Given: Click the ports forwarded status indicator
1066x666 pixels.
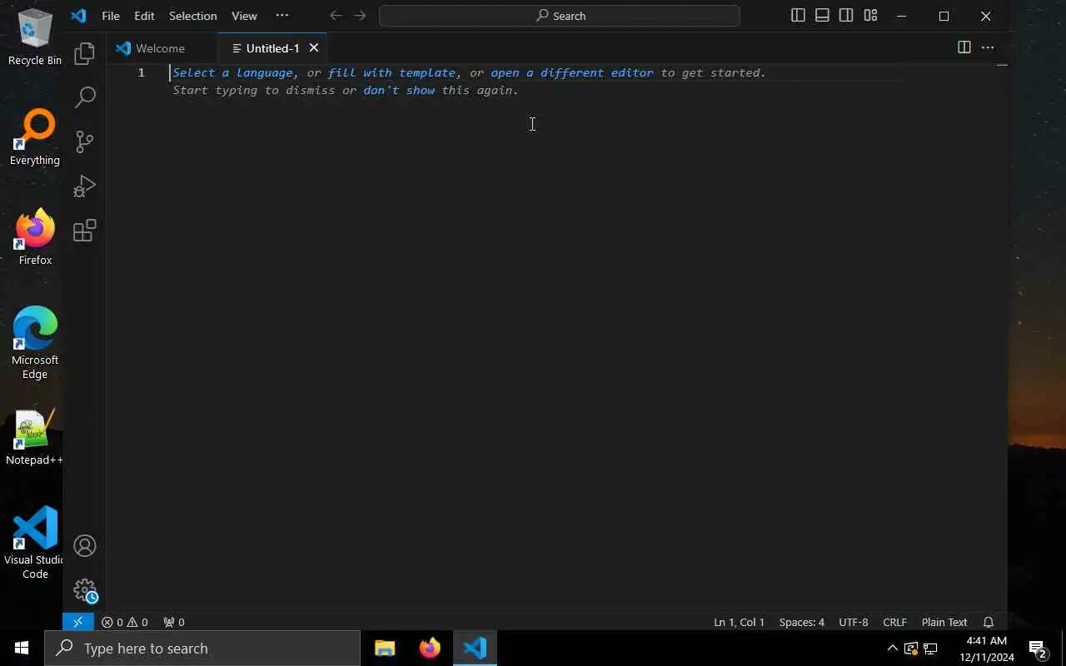Looking at the screenshot, I should click(x=174, y=622).
